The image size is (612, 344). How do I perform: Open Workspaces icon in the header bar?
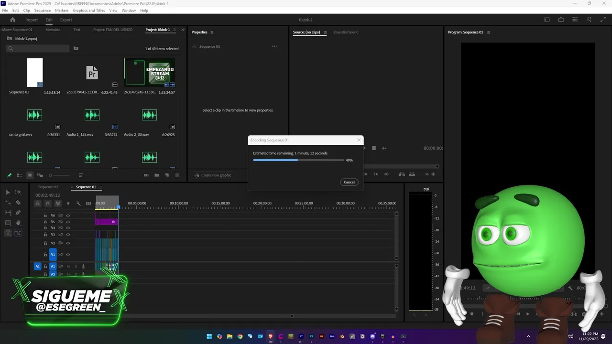pos(547,20)
